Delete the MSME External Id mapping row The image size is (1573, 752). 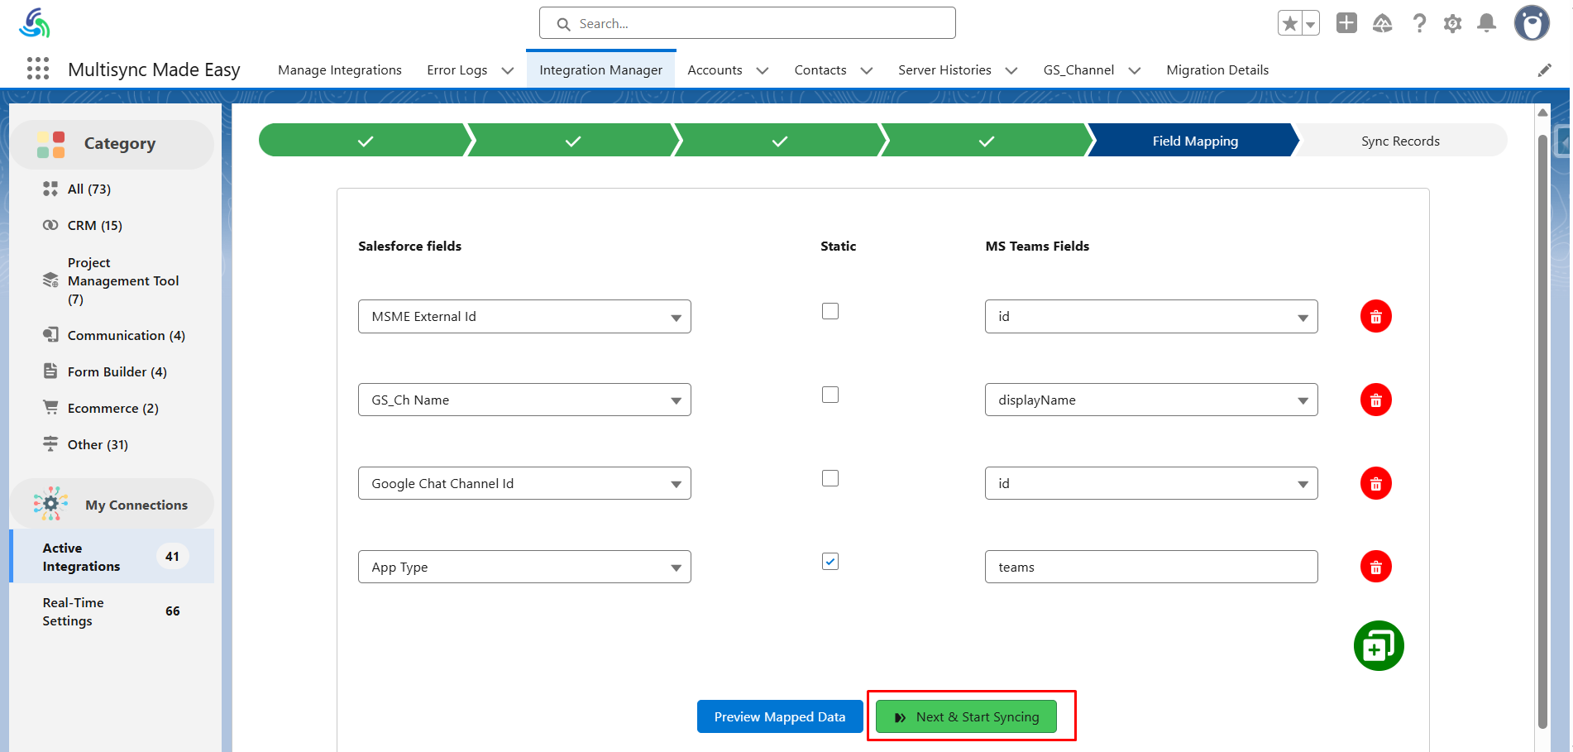pyautogui.click(x=1375, y=317)
